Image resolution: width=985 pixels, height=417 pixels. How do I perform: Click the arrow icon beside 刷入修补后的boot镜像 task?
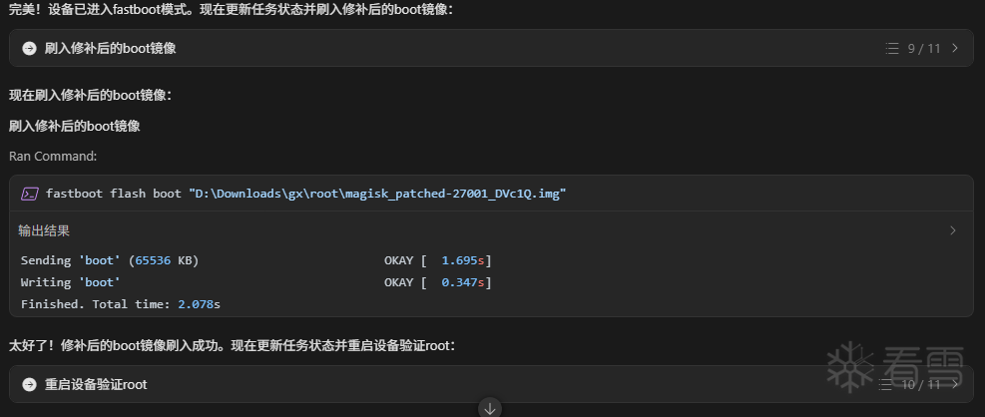click(29, 48)
